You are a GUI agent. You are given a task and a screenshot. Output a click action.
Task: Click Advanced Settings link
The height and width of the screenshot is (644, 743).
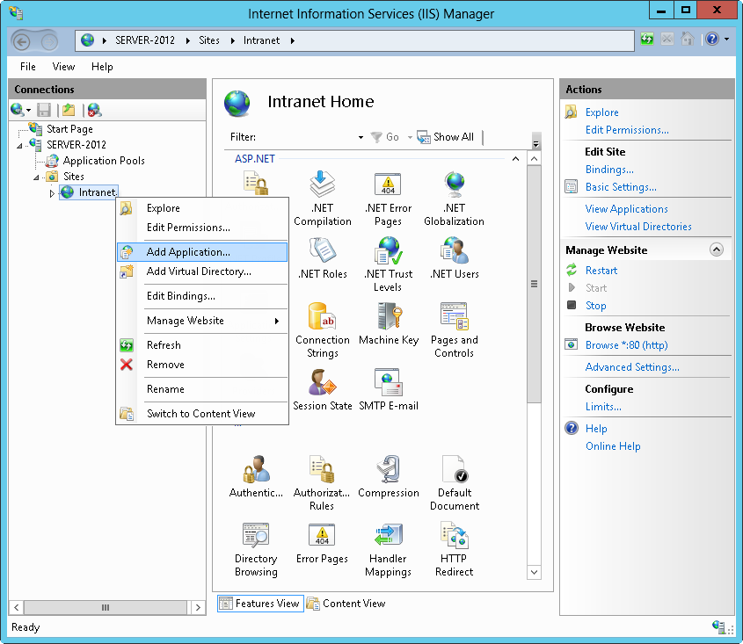[632, 367]
